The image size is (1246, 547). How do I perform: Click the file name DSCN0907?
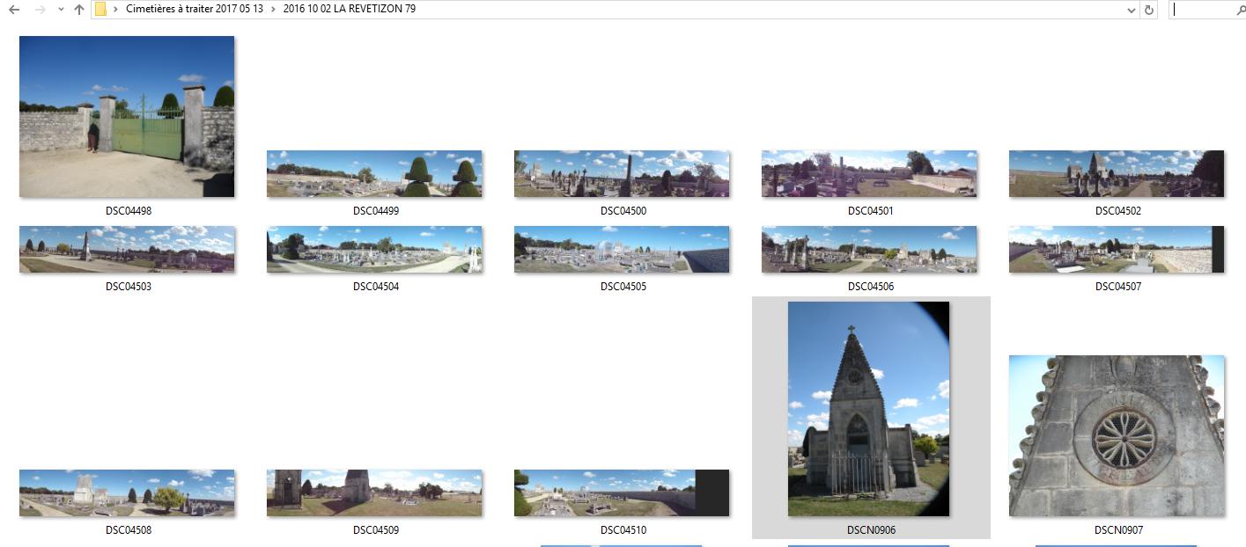(1118, 530)
